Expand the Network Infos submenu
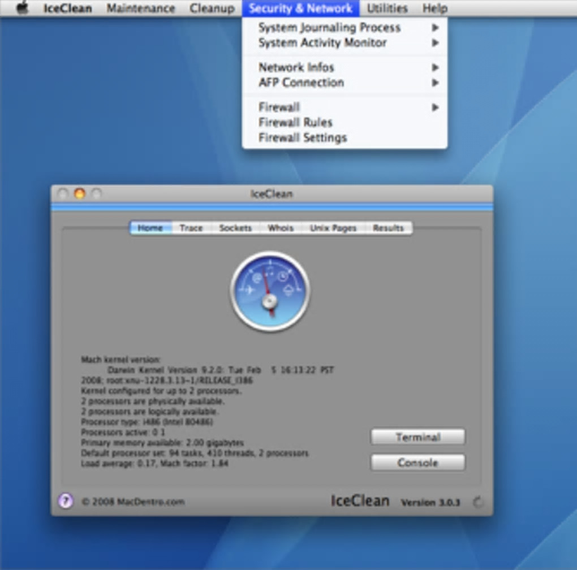The height and width of the screenshot is (570, 577). tap(345, 67)
